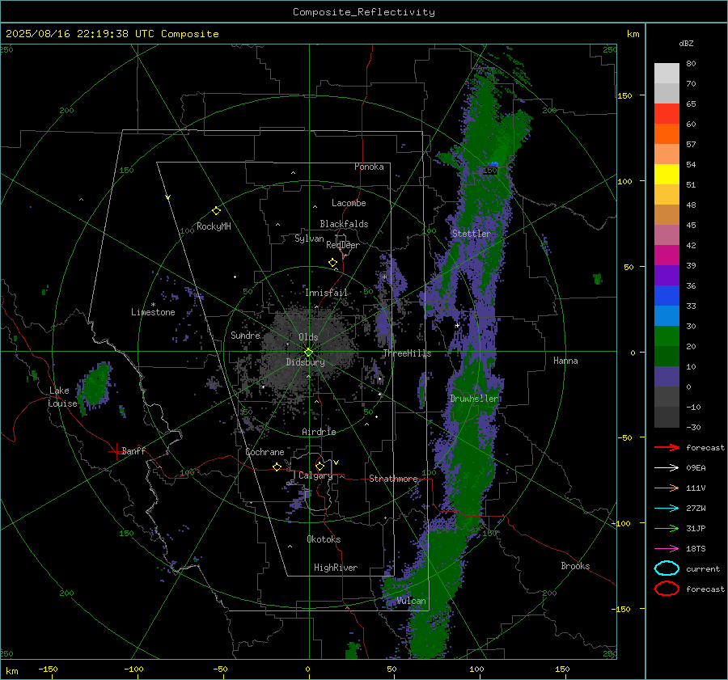Click the Ponoka label
Viewport: 728px width, 680px height.
tap(369, 167)
